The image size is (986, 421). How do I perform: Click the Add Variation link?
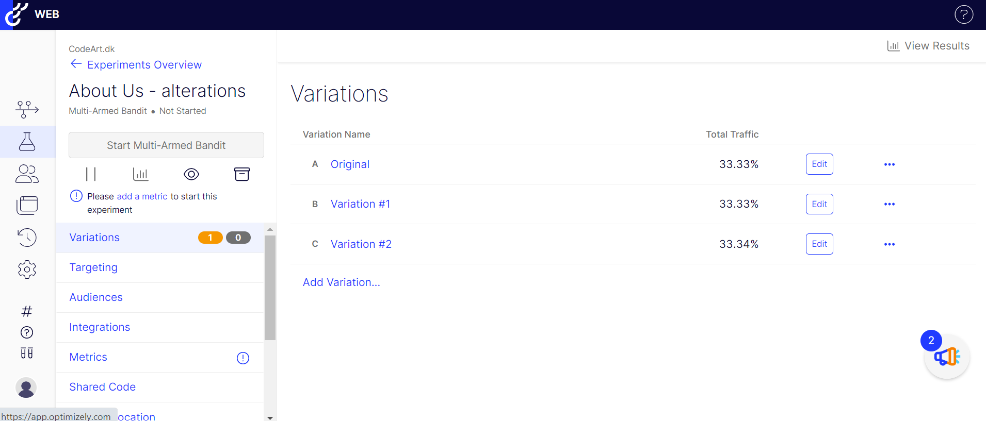click(x=342, y=282)
